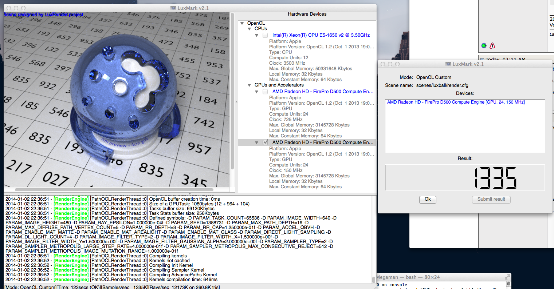Click the main LuxMark window close button
Image resolution: width=554 pixels, height=289 pixels.
click(x=9, y=8)
